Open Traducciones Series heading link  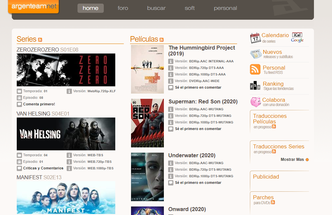click(279, 146)
